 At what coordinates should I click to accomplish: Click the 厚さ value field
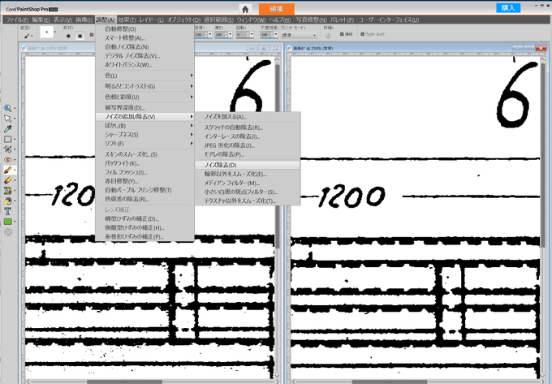pos(219,34)
